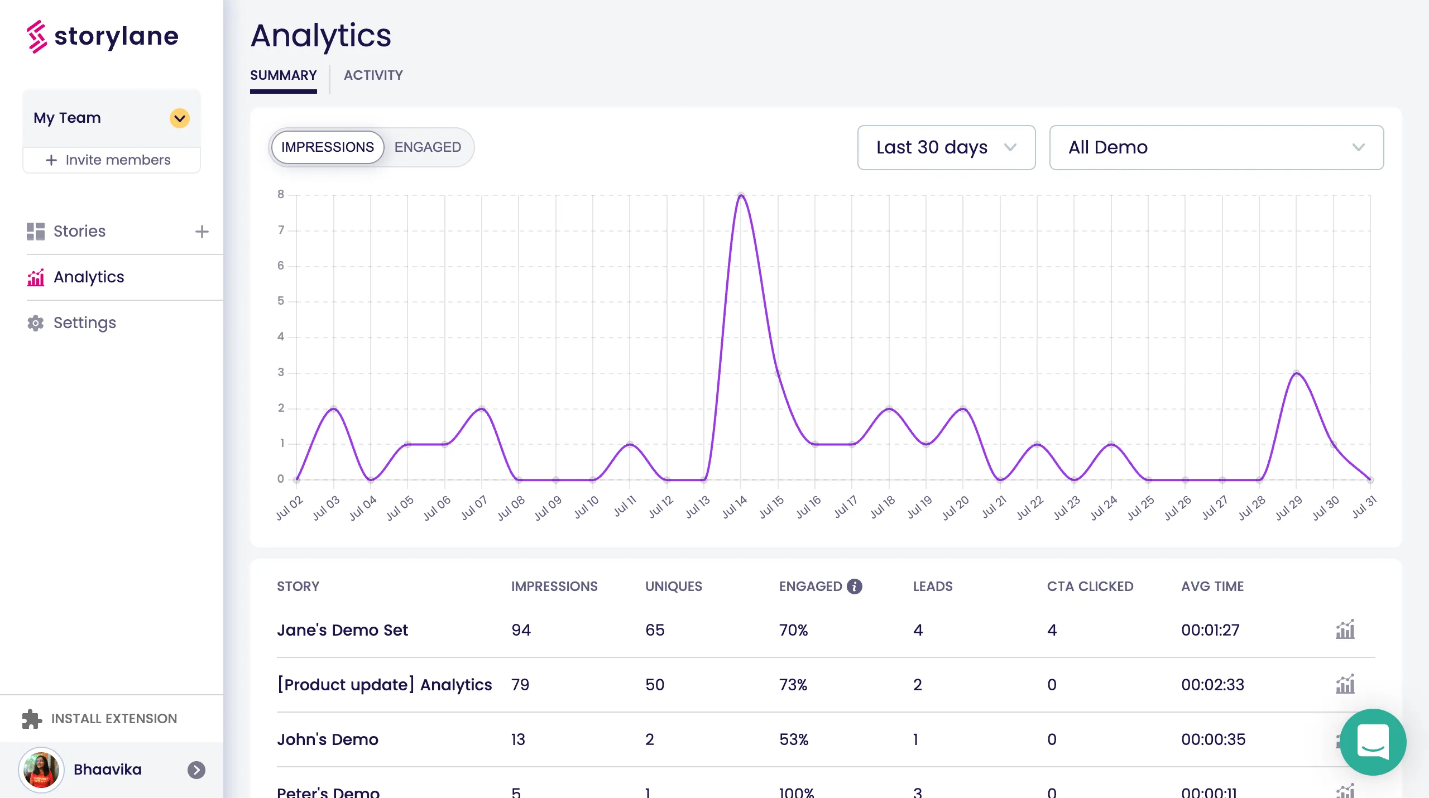Open Settings gear in sidebar
Screen dimensions: 1429x798
(36, 323)
